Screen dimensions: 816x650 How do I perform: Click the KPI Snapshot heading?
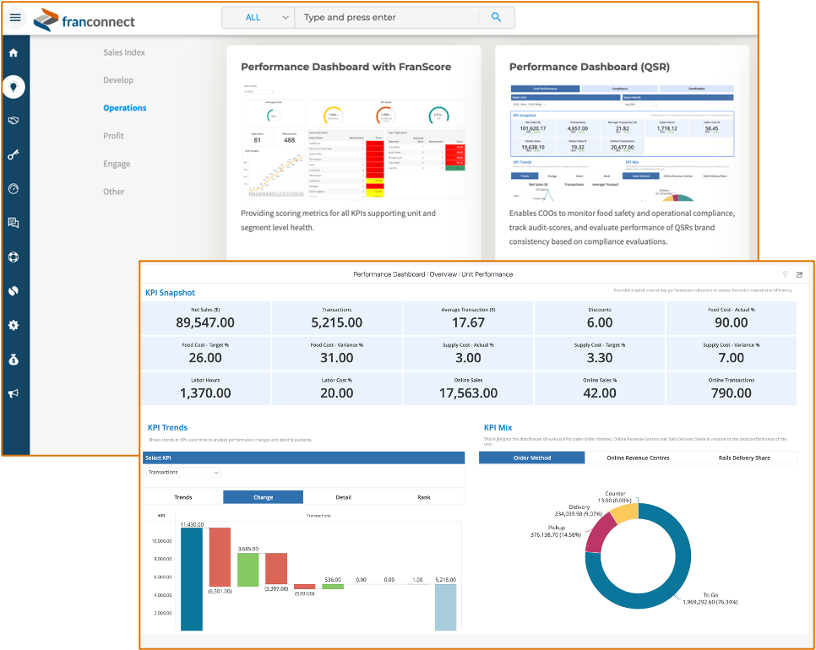coord(170,293)
